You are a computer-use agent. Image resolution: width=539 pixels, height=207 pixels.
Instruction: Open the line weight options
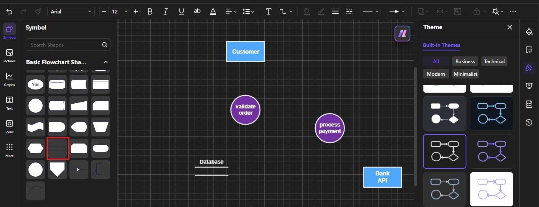[335, 11]
